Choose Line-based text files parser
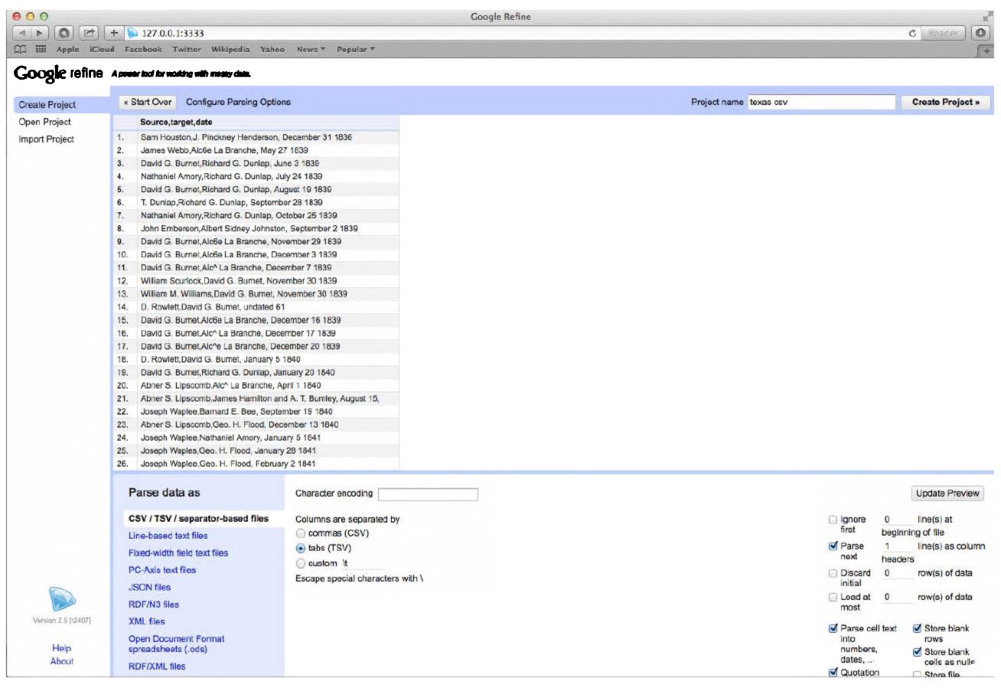1001x688 pixels. point(168,536)
